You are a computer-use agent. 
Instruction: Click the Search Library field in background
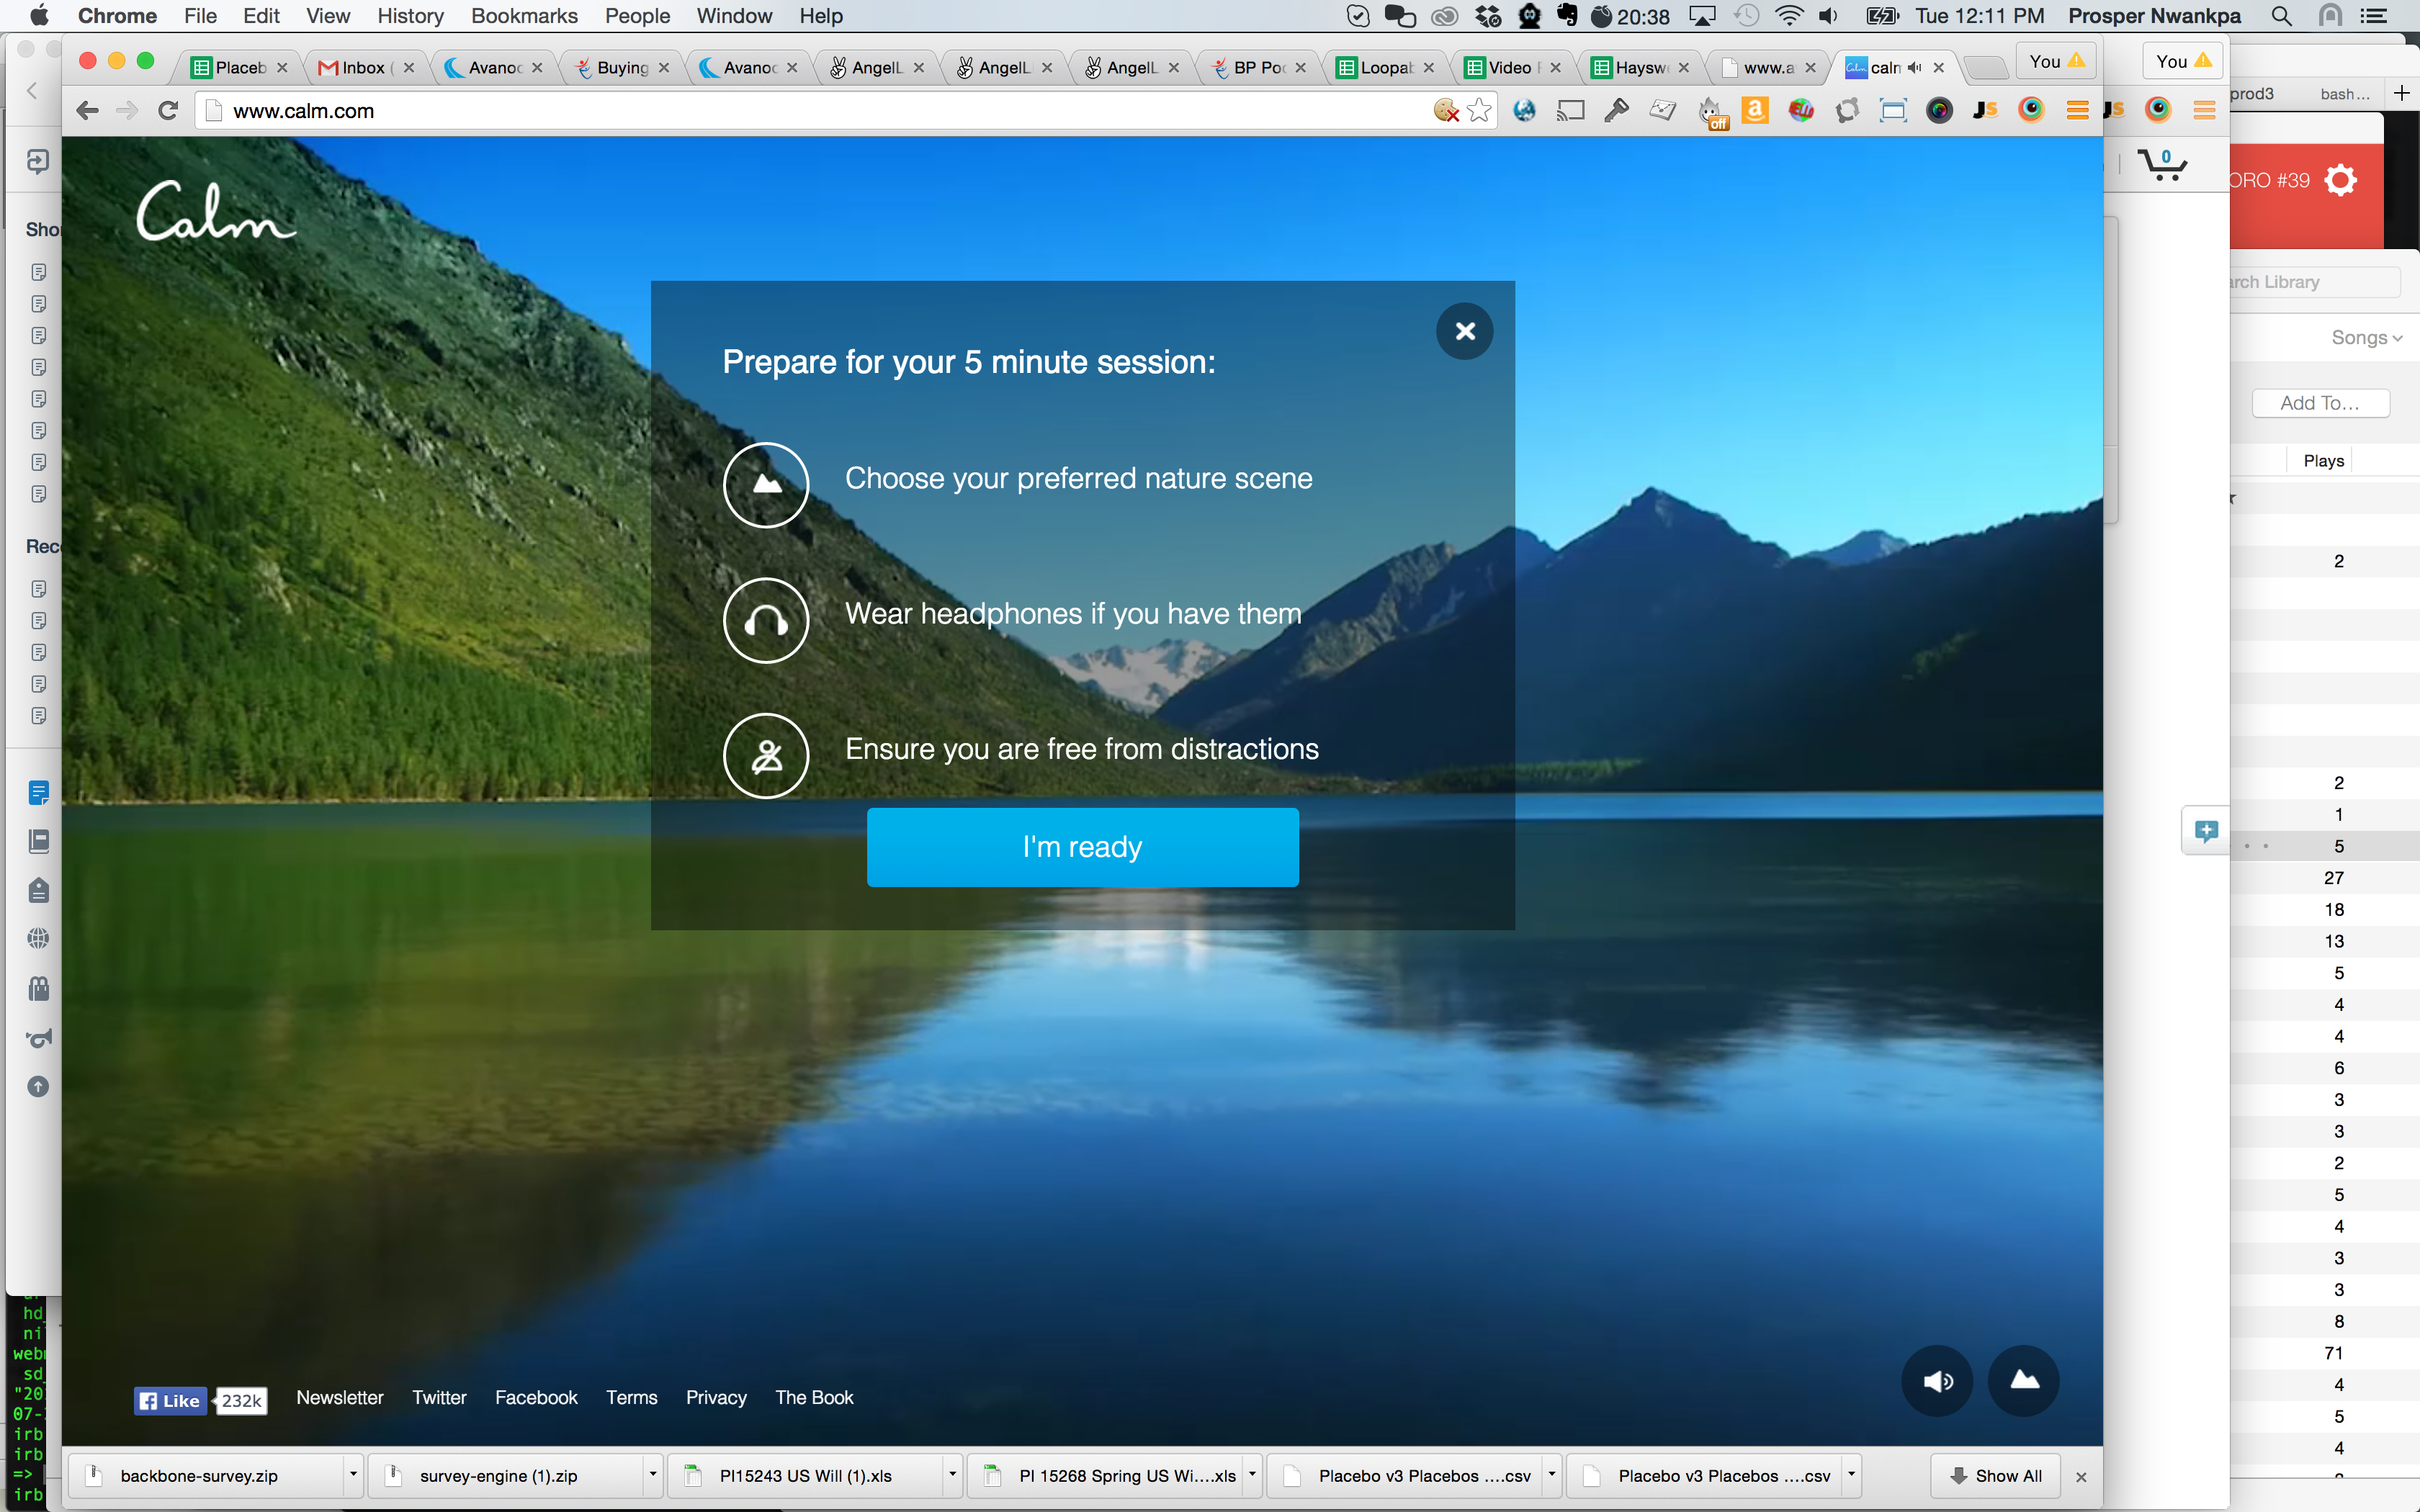point(2315,282)
